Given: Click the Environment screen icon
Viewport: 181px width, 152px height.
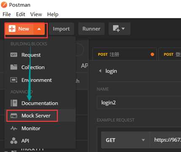Looking at the screenshot, I should tap(14, 80).
